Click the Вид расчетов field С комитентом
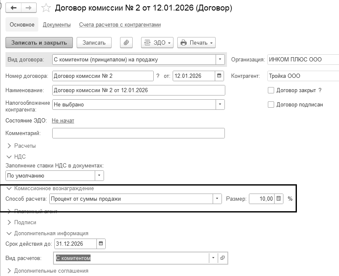This screenshot has width=339, height=276. point(131,258)
